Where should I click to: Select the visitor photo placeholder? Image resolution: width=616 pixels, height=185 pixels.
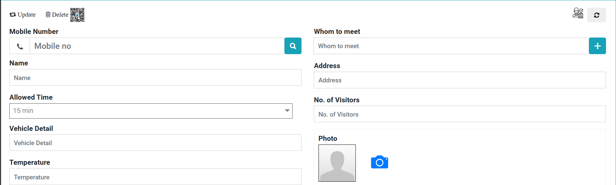pyautogui.click(x=337, y=163)
